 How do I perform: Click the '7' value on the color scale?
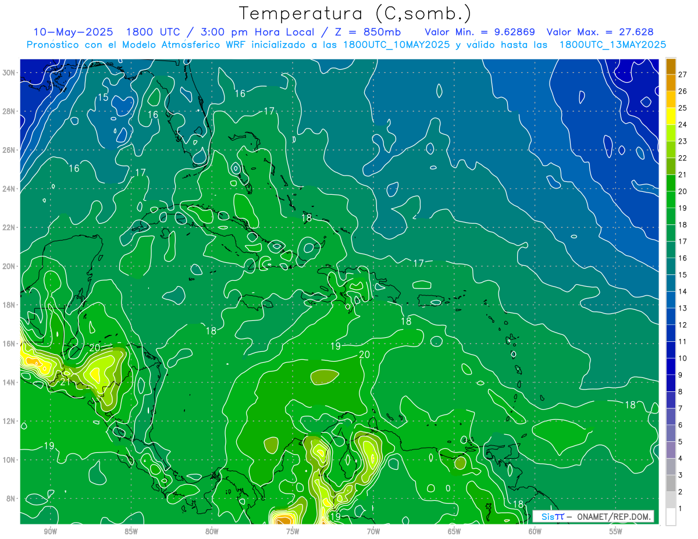click(681, 408)
